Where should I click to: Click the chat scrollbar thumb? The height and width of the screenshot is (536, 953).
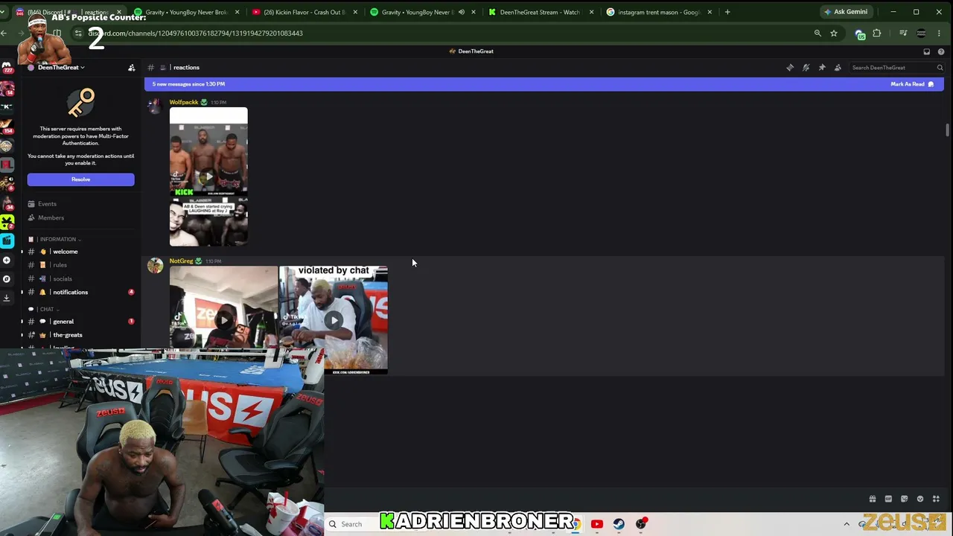947,130
